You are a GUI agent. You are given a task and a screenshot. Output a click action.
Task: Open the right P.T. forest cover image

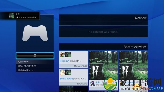(x=133, y=65)
